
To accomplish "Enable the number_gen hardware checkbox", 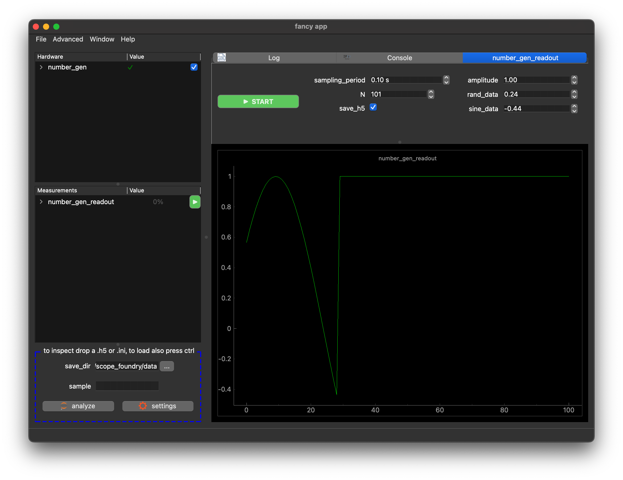I will 195,68.
